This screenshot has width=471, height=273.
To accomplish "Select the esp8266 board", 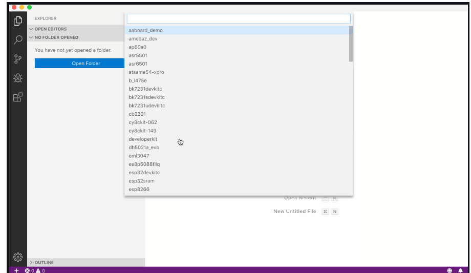I will (237, 190).
